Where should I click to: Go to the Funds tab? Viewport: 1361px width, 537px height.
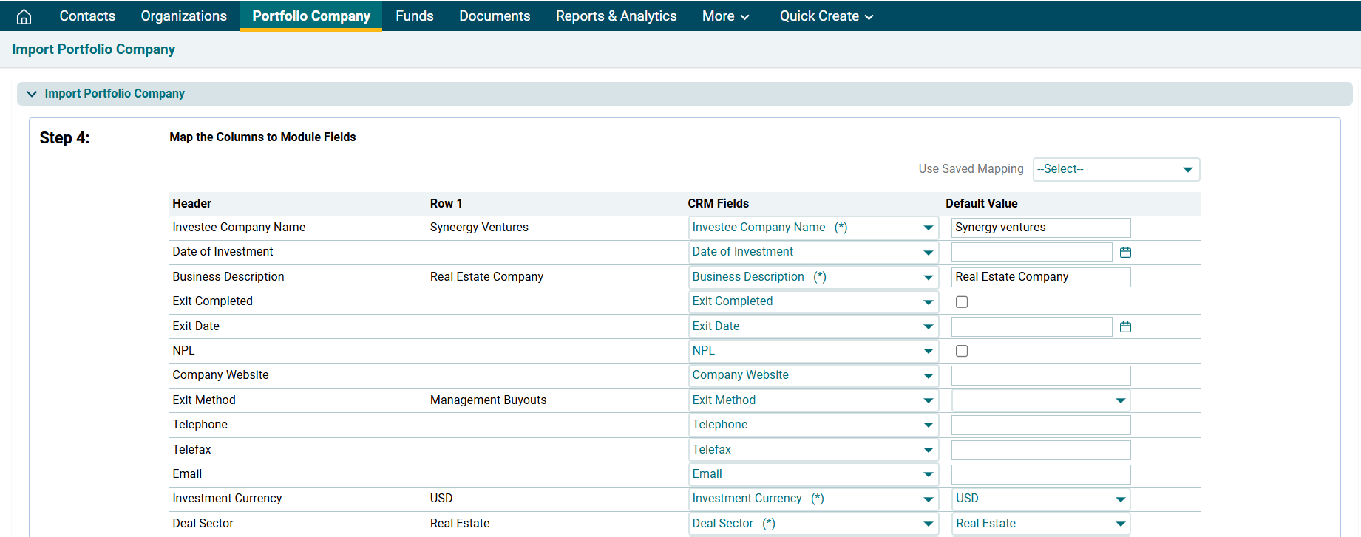[414, 16]
